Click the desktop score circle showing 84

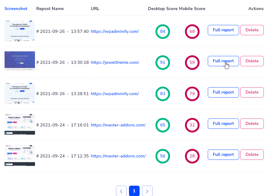[x=163, y=32]
